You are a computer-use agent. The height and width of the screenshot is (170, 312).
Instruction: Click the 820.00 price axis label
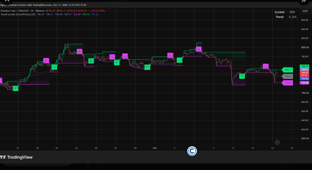click(305, 38)
